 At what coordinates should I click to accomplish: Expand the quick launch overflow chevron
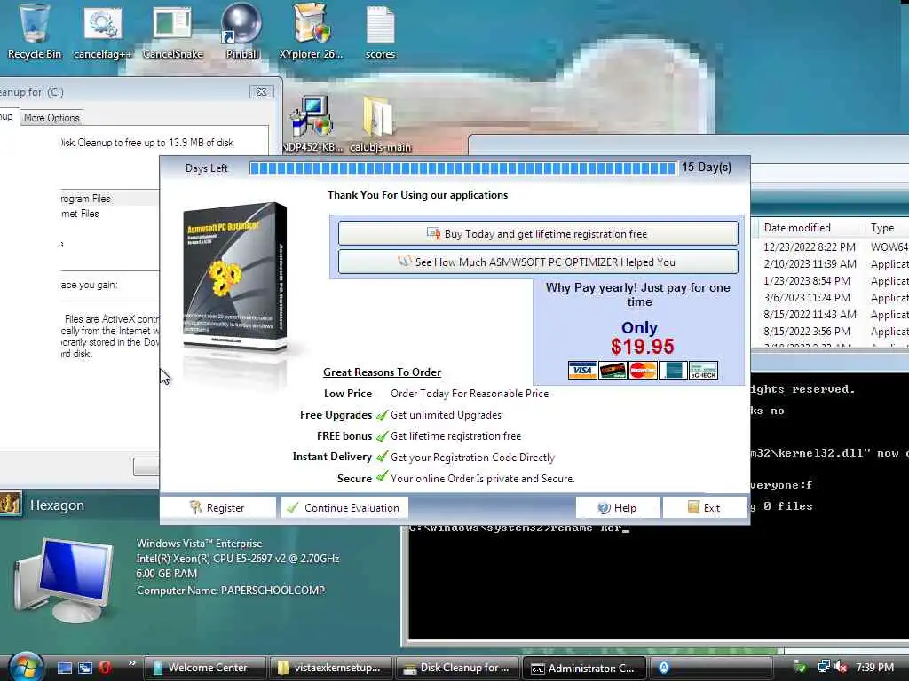132,663
